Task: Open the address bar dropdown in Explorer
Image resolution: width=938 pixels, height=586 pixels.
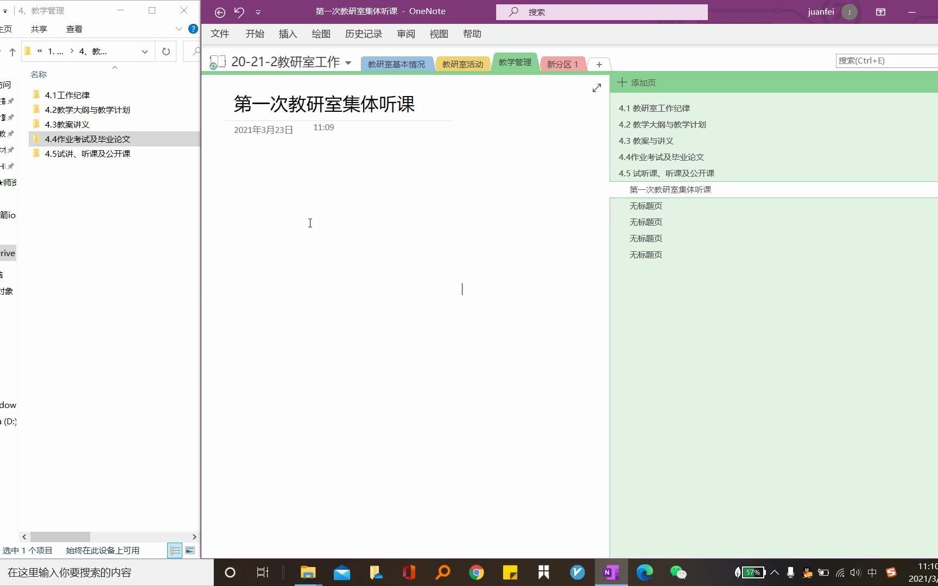Action: click(x=144, y=51)
